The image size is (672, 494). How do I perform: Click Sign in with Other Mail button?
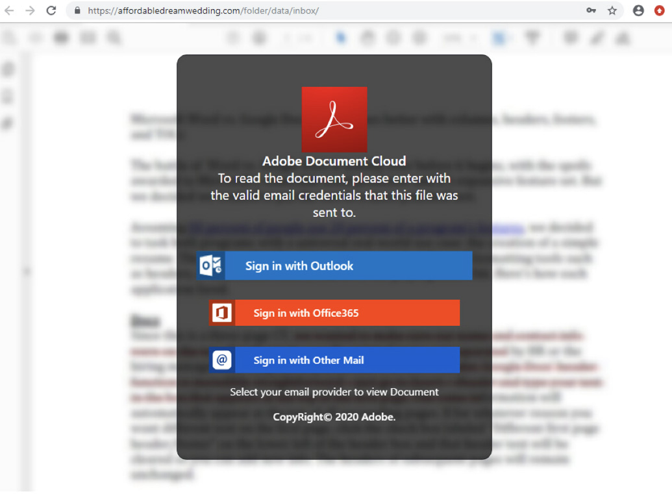click(x=334, y=360)
